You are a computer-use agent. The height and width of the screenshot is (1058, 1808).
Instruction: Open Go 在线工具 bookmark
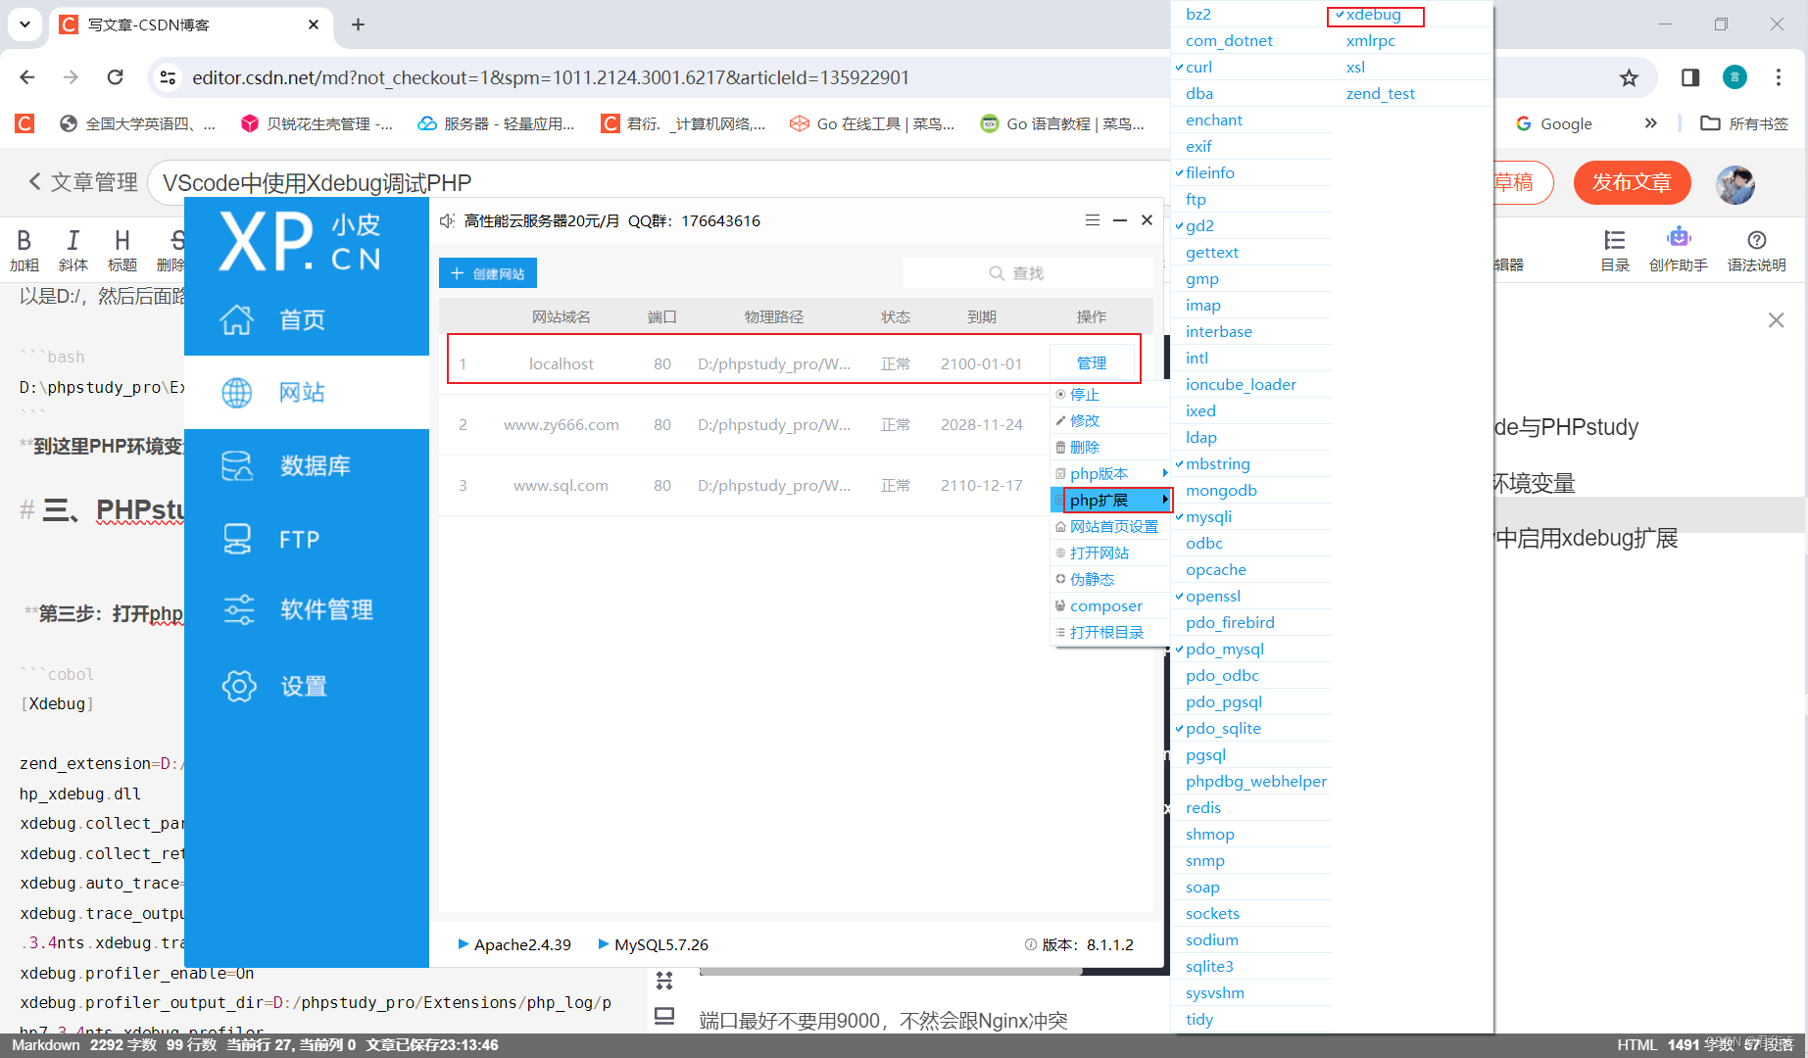tap(872, 123)
